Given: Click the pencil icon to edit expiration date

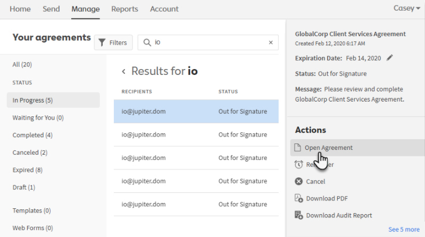Looking at the screenshot, I should point(390,58).
